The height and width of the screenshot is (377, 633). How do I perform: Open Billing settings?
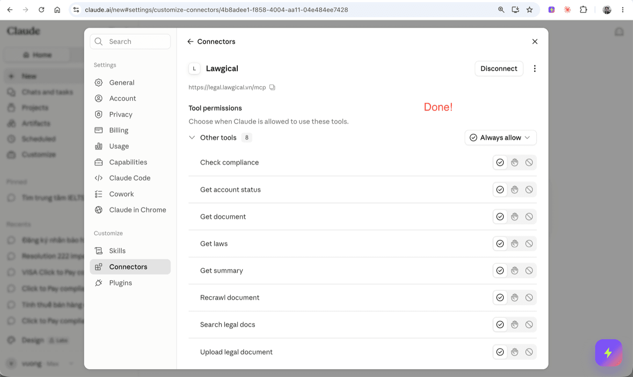tap(130, 130)
